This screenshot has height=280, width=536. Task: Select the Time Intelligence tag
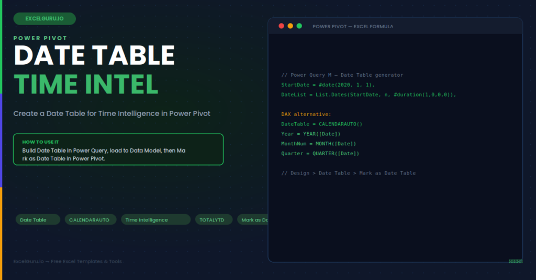[x=155, y=219]
